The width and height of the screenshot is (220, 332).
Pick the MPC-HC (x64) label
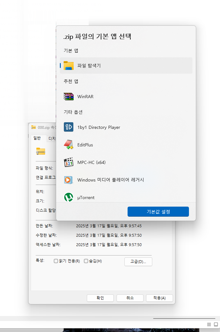click(92, 162)
